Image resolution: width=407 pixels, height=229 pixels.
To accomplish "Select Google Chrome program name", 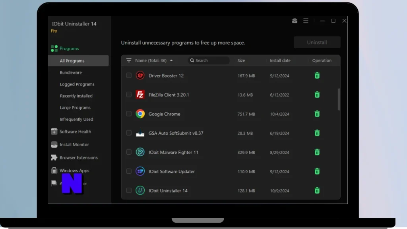I will coord(164,114).
